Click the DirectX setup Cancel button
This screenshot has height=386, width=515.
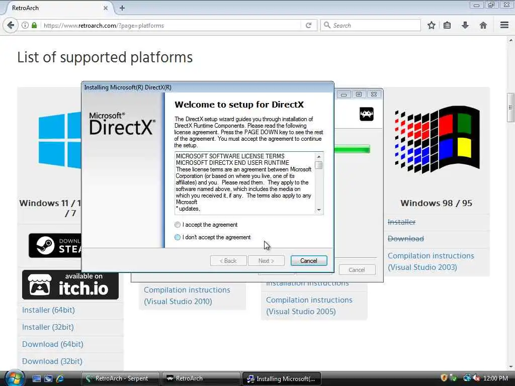(x=309, y=261)
